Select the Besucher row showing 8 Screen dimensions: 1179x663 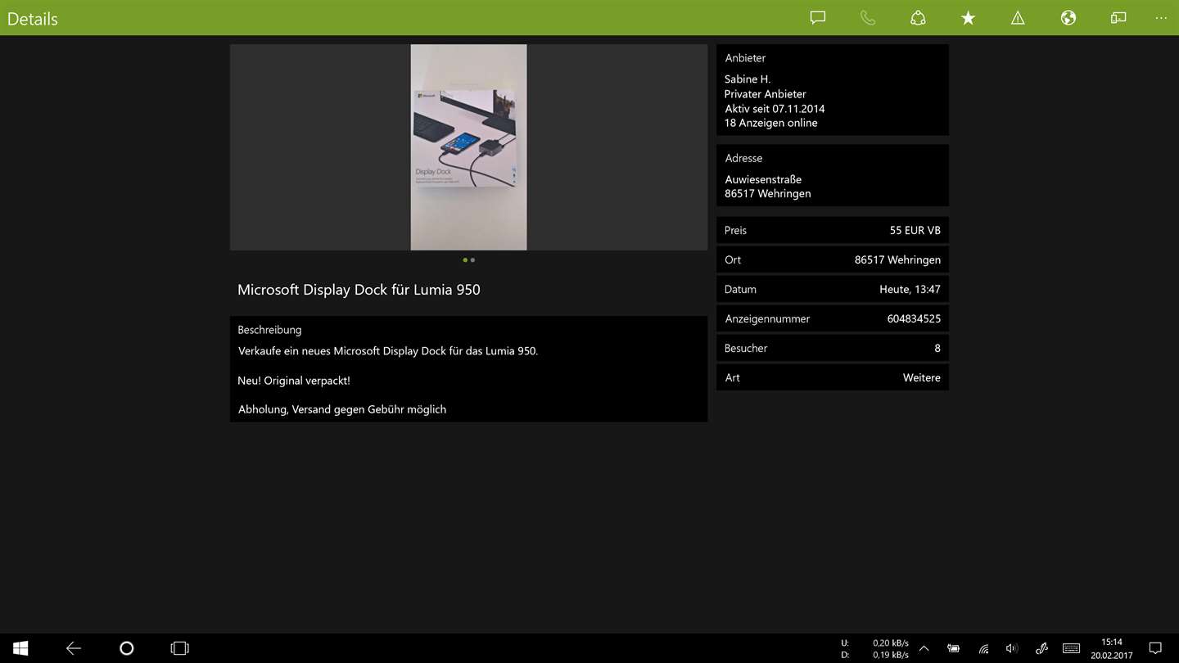pyautogui.click(x=833, y=348)
